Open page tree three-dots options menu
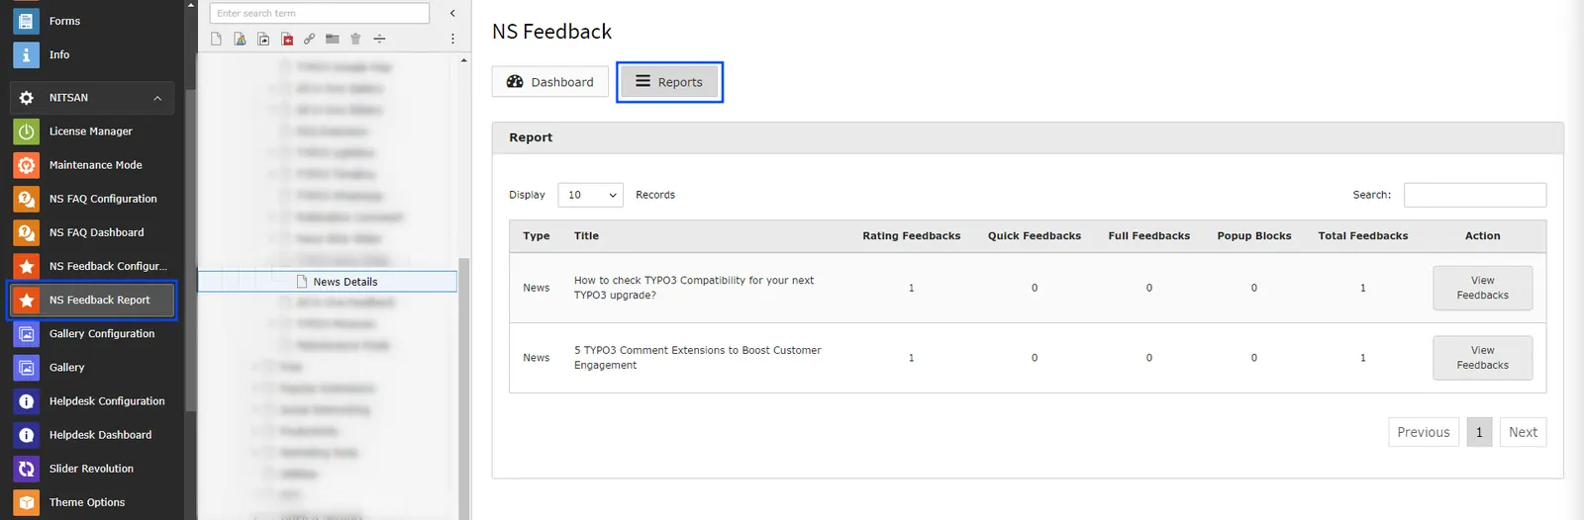The height and width of the screenshot is (520, 1584). [x=452, y=39]
